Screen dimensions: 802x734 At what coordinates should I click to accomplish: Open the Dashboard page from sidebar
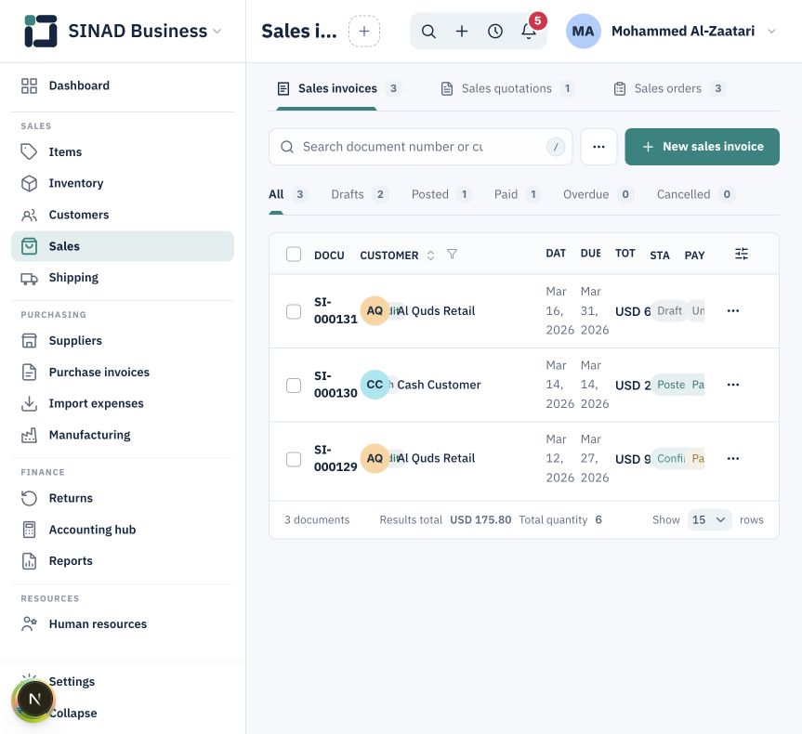(x=123, y=85)
